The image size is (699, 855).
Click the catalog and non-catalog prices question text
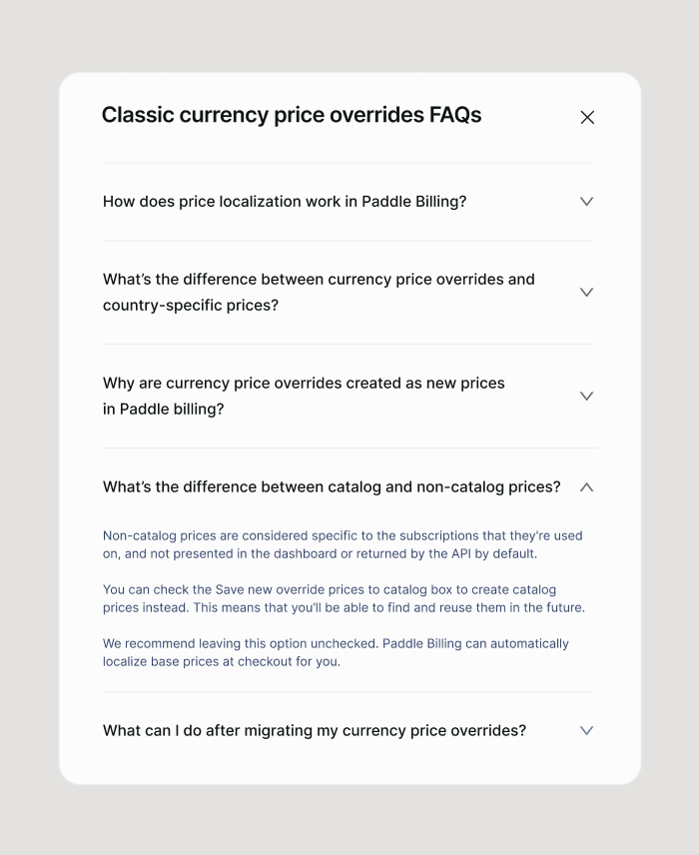(x=332, y=487)
